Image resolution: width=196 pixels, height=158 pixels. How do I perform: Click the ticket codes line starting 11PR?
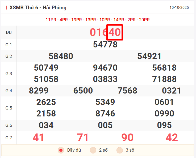(98, 20)
